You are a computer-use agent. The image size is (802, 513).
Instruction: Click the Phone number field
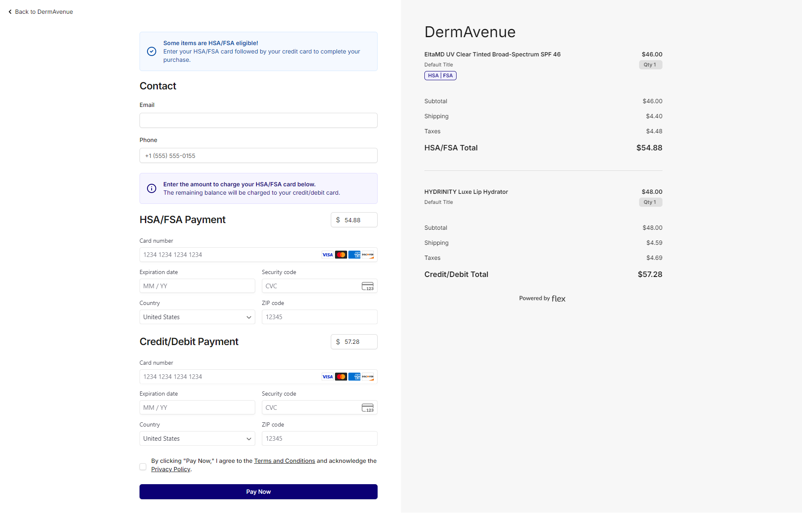(x=258, y=156)
